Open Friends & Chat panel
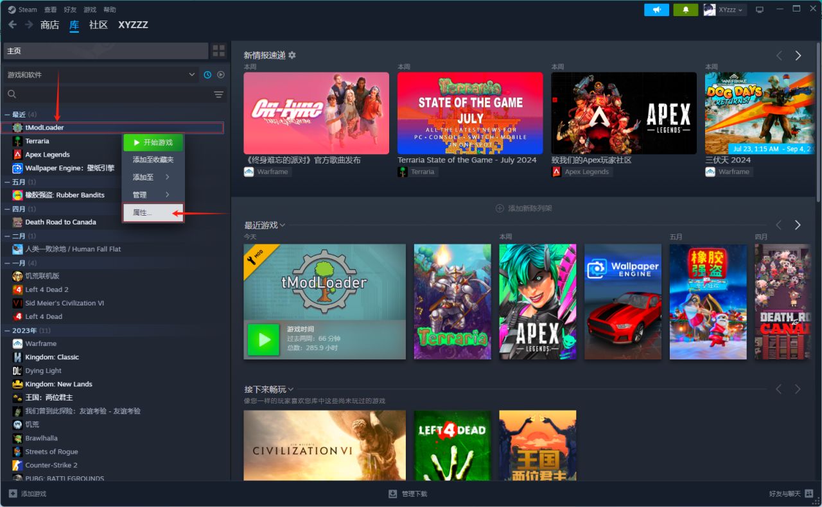 click(791, 494)
